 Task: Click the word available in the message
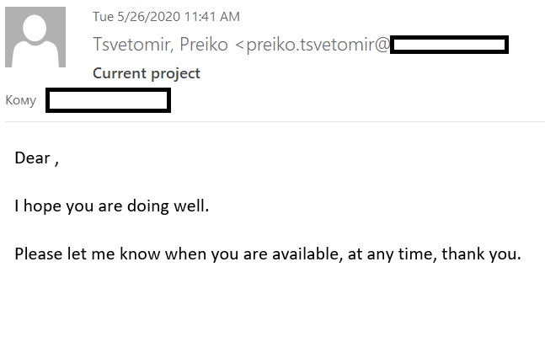click(x=299, y=254)
